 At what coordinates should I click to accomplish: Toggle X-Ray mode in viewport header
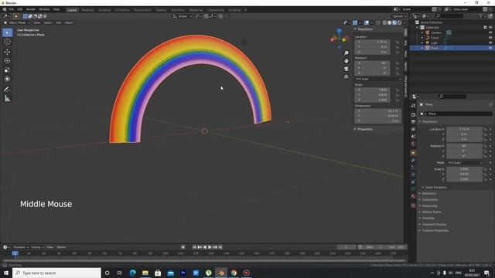click(378, 22)
